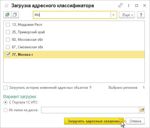The width and height of the screenshot is (150, 128).
Task: Open the three-dot options menu
Action: point(129,5)
